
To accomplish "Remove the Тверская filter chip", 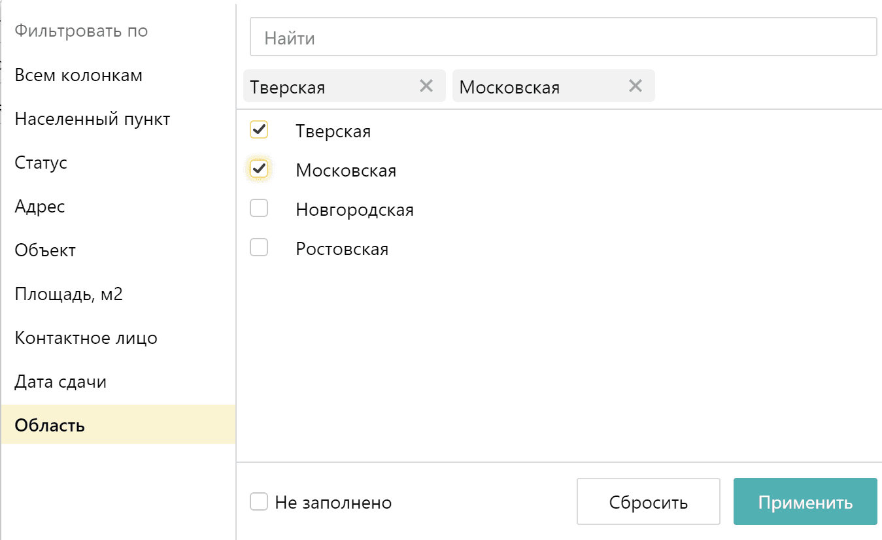I will point(427,86).
